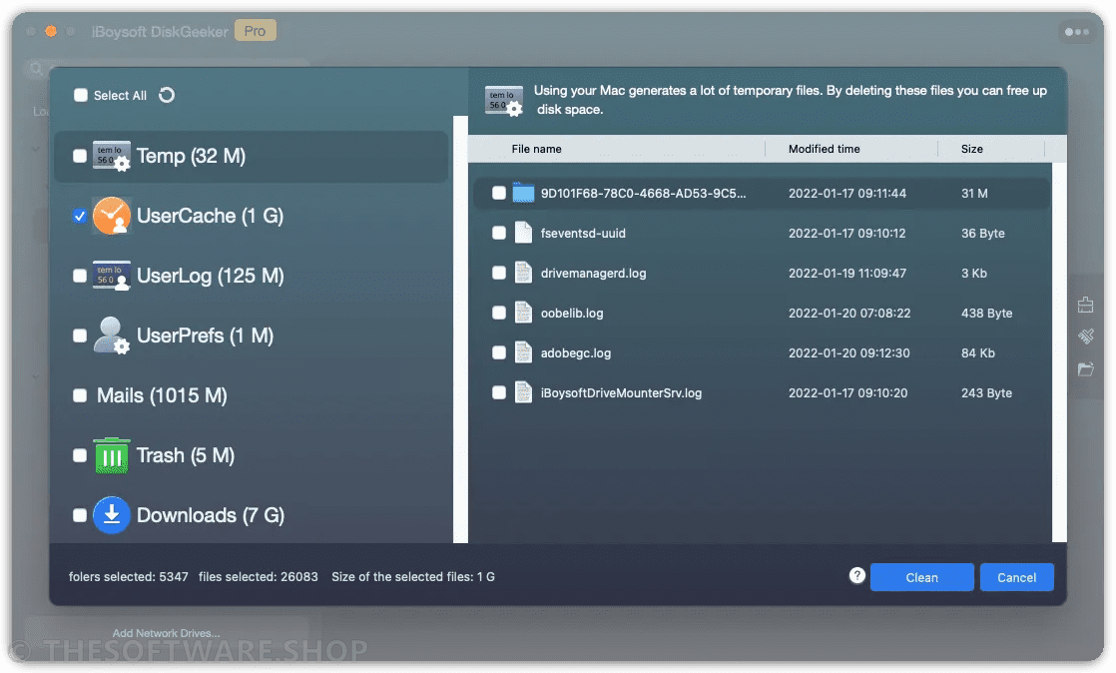This screenshot has height=673, width=1116.
Task: Click the Cancel button
Action: pyautogui.click(x=1016, y=577)
